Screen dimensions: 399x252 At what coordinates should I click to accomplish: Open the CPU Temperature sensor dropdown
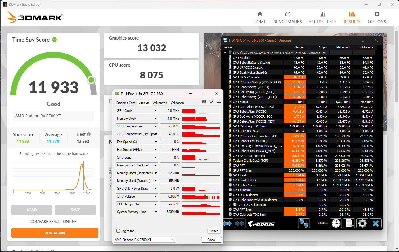(x=155, y=204)
